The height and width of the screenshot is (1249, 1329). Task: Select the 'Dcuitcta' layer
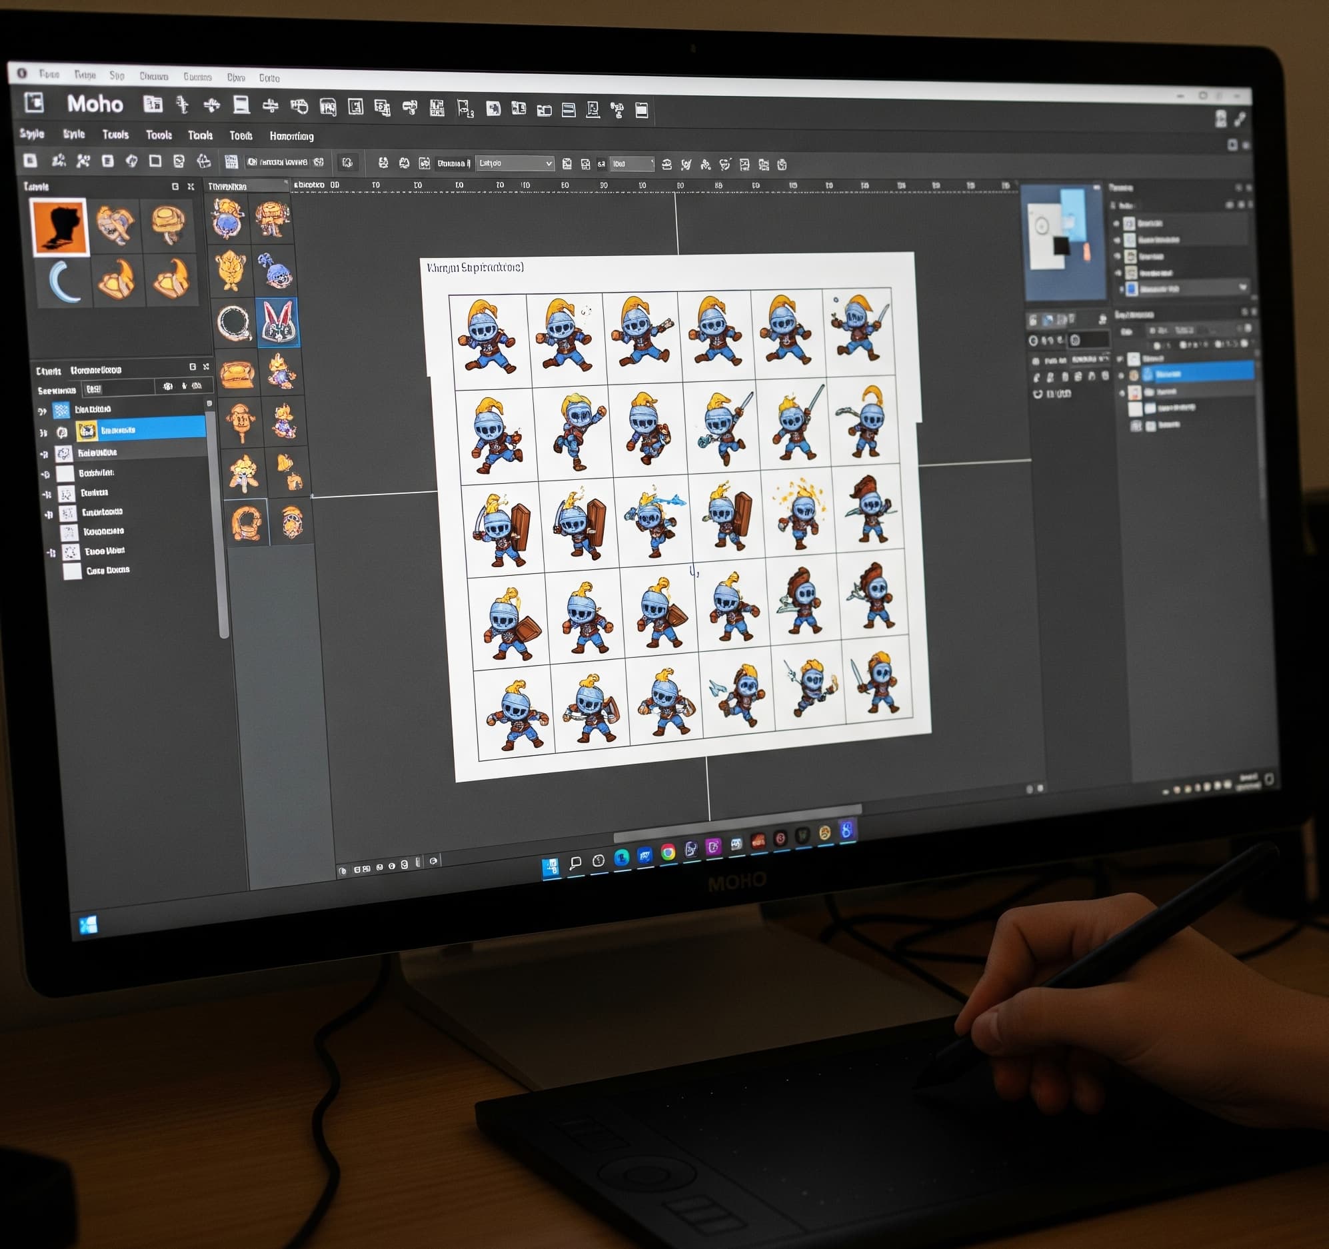(94, 493)
